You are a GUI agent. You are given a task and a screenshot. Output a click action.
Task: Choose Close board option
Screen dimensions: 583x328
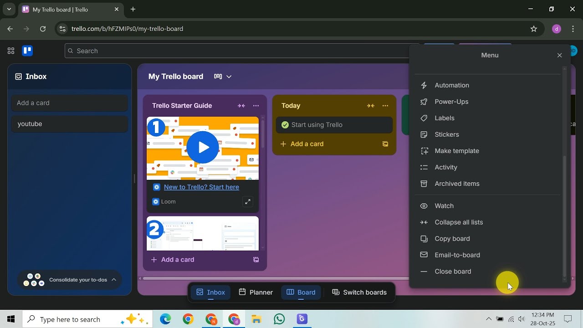pyautogui.click(x=487, y=272)
